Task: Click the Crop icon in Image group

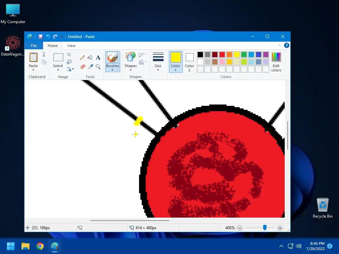Action: (x=69, y=55)
